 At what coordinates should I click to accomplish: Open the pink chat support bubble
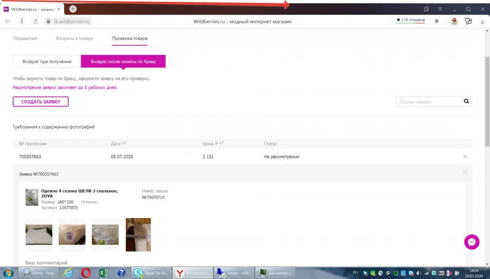(x=471, y=242)
